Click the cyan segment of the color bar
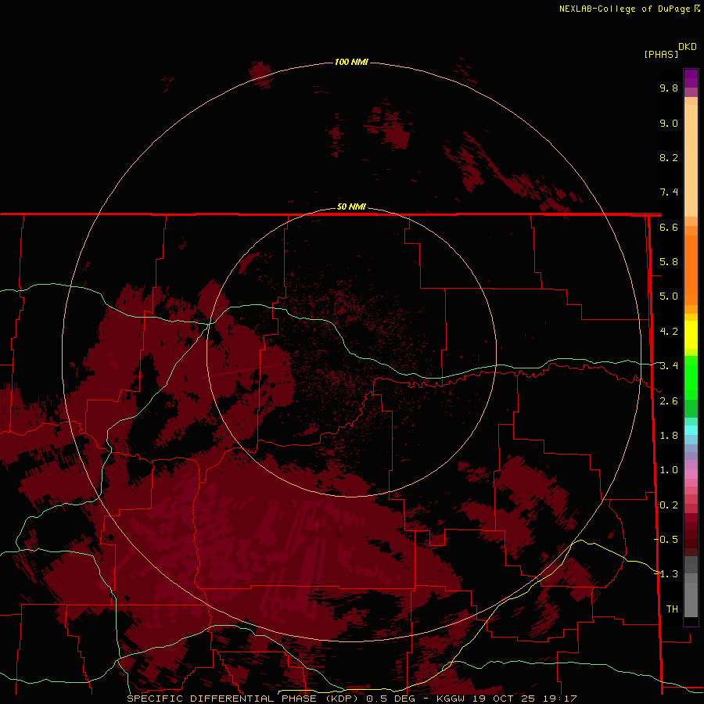Screen dimensions: 704x704 tap(691, 430)
